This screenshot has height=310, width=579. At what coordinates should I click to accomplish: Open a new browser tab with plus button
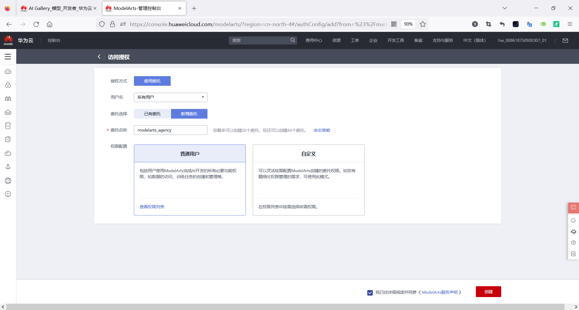tap(194, 8)
